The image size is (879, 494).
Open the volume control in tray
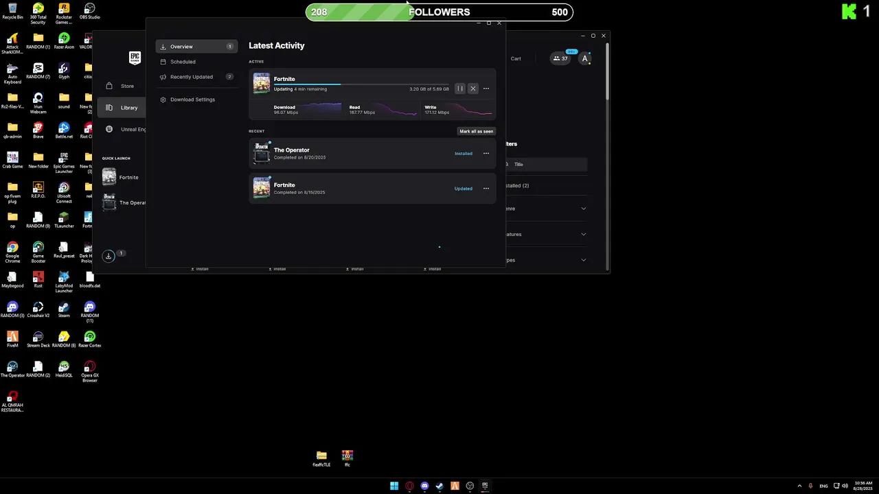click(844, 486)
